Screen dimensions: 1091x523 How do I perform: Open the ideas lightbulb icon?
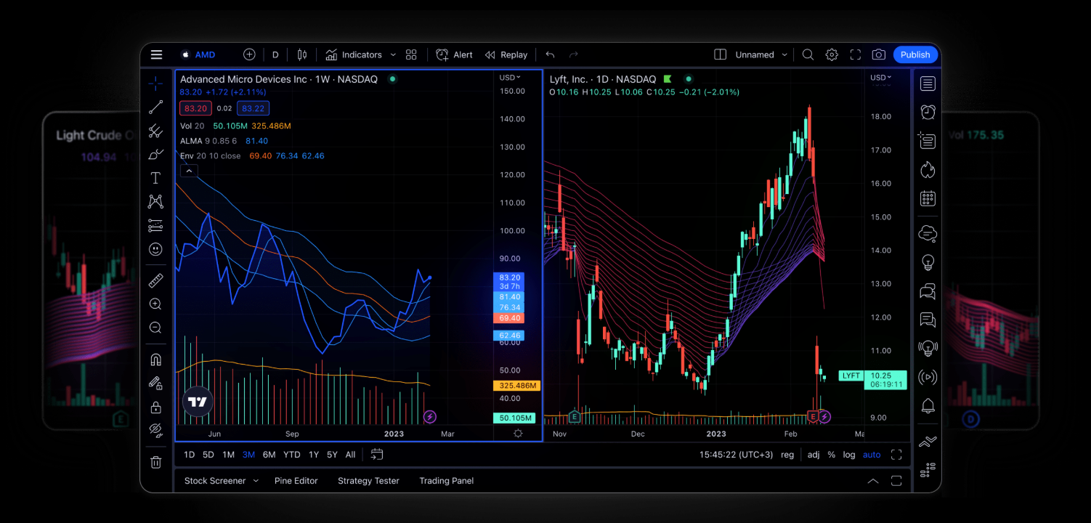pyautogui.click(x=928, y=262)
